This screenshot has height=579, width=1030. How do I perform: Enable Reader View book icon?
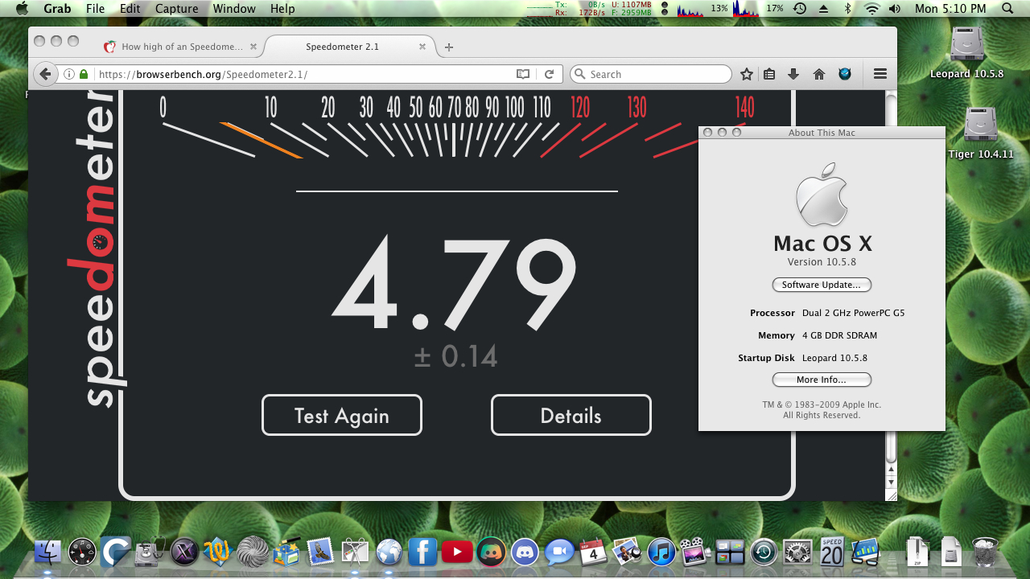(x=523, y=74)
